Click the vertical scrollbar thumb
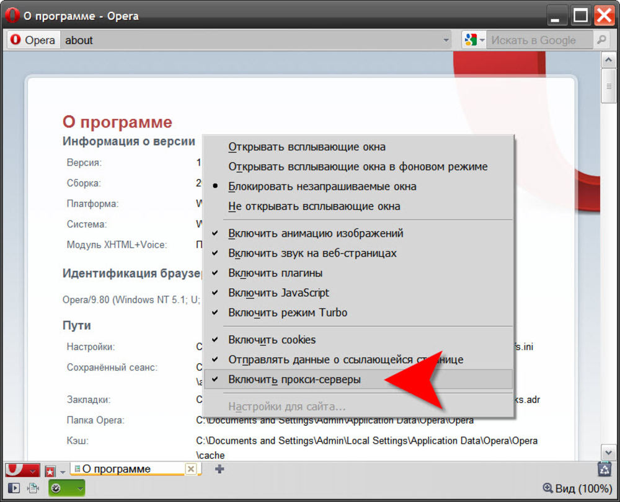Image resolution: width=620 pixels, height=502 pixels. pos(608,86)
